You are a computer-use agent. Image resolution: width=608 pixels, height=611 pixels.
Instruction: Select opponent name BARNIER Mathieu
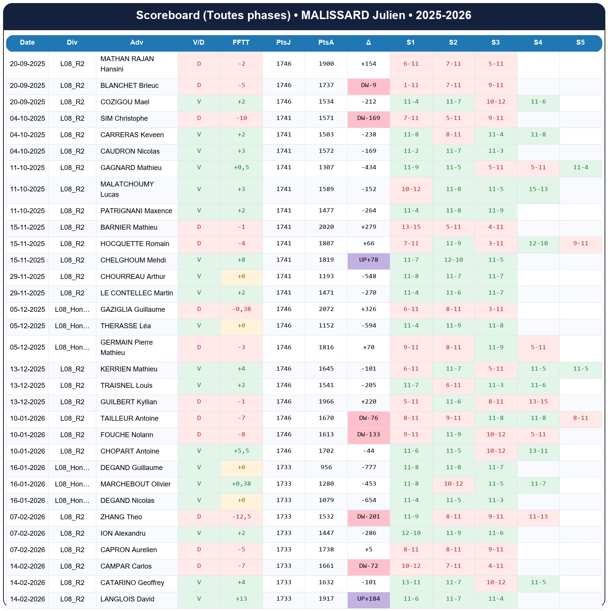129,227
